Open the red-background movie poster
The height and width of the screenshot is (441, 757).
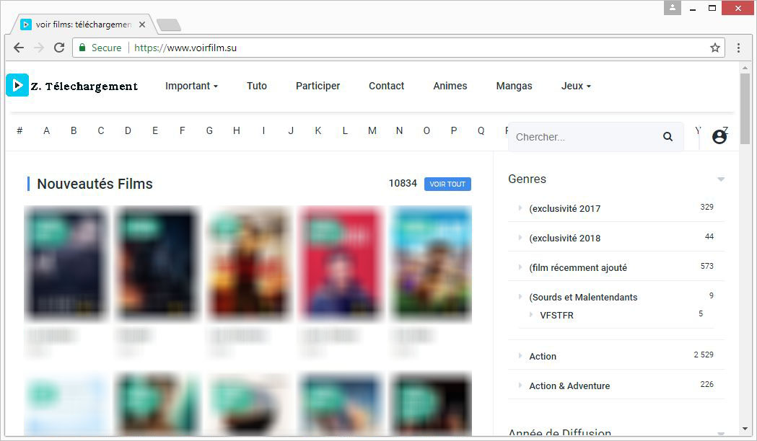(x=341, y=263)
